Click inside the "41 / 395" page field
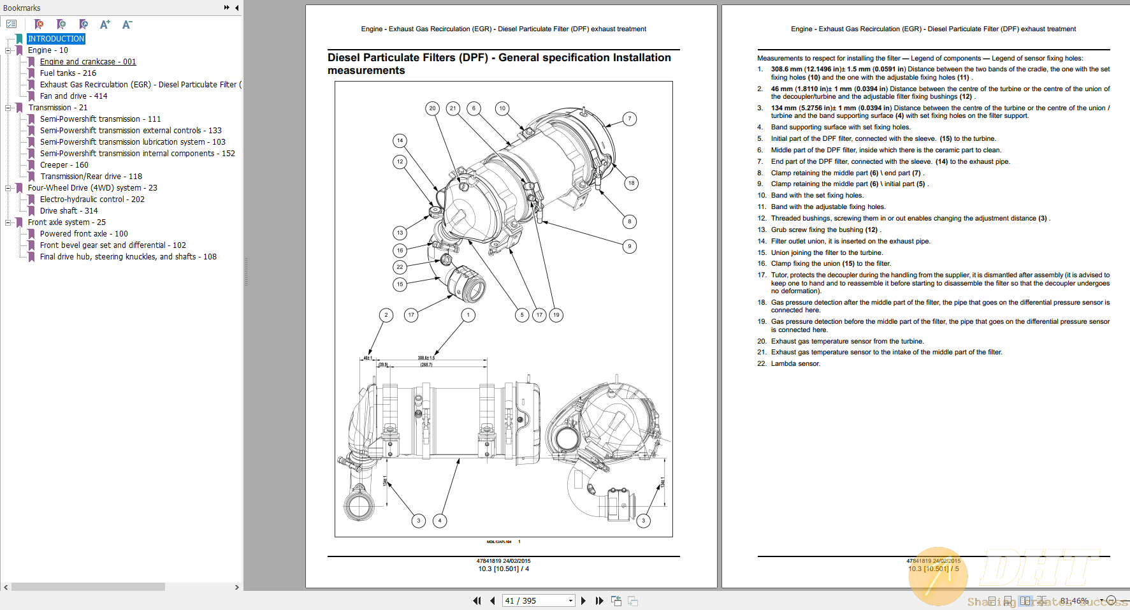Screen dimensions: 1130x610 point(529,600)
